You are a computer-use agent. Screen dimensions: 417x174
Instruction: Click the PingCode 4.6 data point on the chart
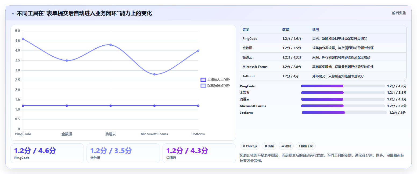[23, 39]
